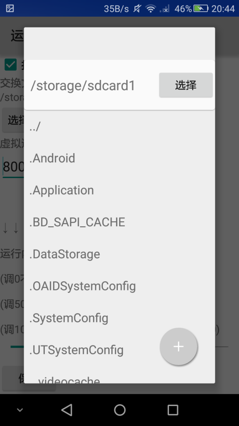
Task: Tap the battery charging icon
Action: click(x=201, y=9)
